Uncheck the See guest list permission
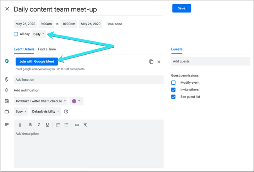Image resolution: width=254 pixels, height=172 pixels. click(x=173, y=97)
